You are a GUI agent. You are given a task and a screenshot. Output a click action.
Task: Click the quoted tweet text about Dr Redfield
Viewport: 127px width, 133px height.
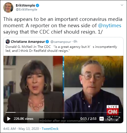coord(61,49)
